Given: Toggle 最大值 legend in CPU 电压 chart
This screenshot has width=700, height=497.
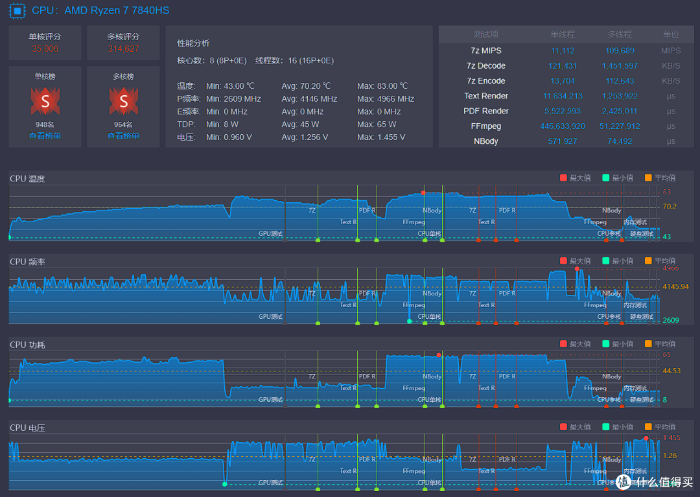Looking at the screenshot, I should 576,427.
